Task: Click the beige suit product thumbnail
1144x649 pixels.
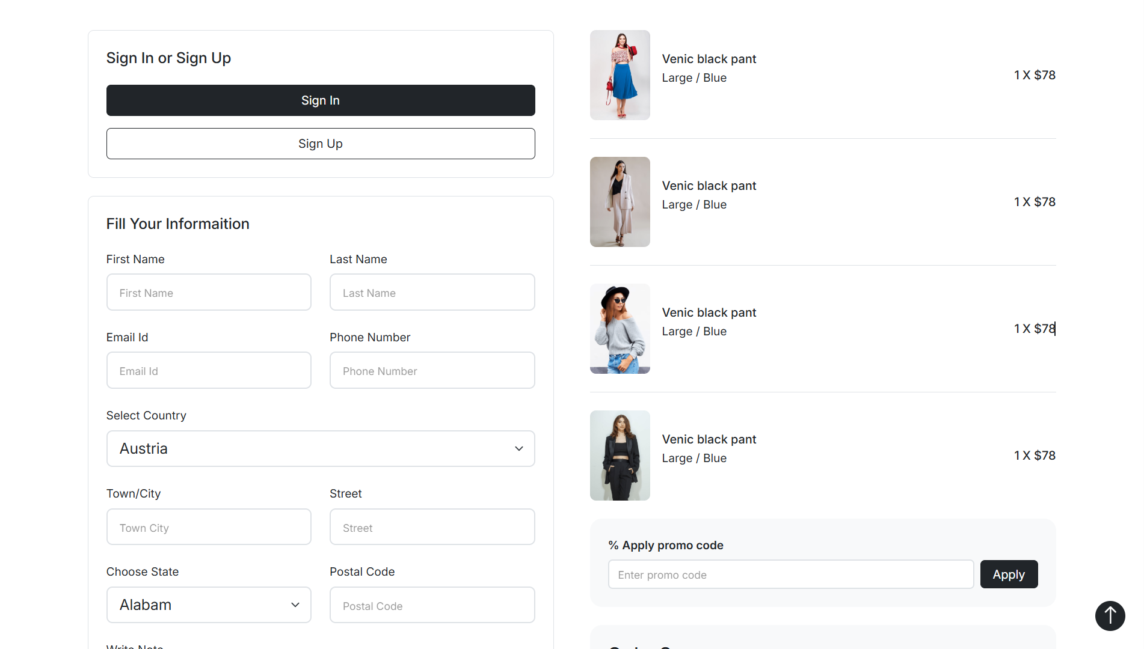Action: point(620,202)
